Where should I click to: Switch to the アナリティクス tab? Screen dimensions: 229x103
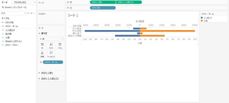(x=20, y=2)
